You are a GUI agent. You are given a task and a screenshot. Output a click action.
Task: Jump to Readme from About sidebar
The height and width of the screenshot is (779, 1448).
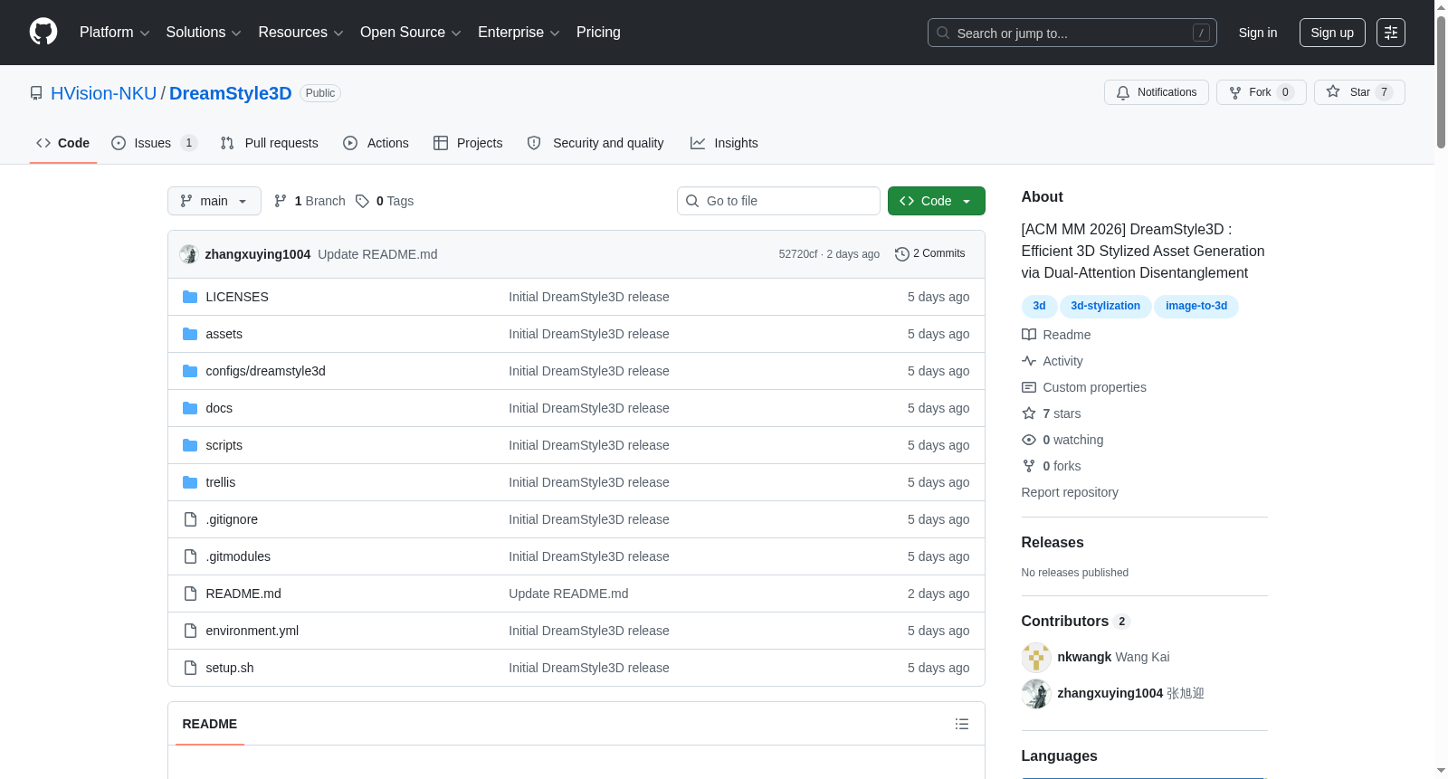(x=1056, y=335)
